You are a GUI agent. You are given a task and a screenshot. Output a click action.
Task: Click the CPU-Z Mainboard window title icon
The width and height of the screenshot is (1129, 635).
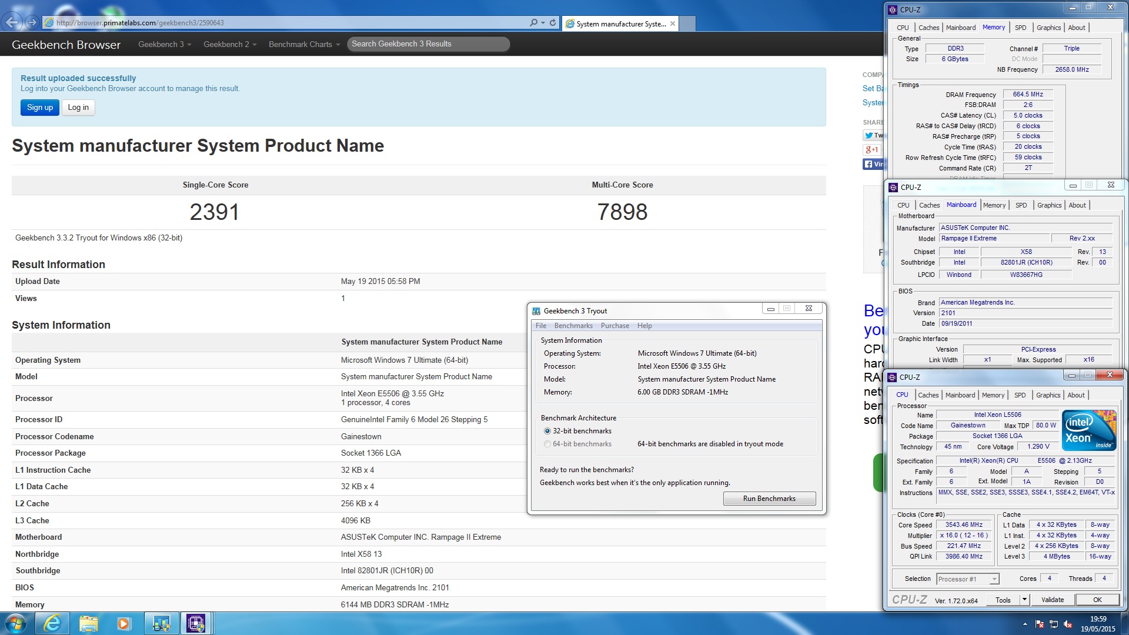894,187
